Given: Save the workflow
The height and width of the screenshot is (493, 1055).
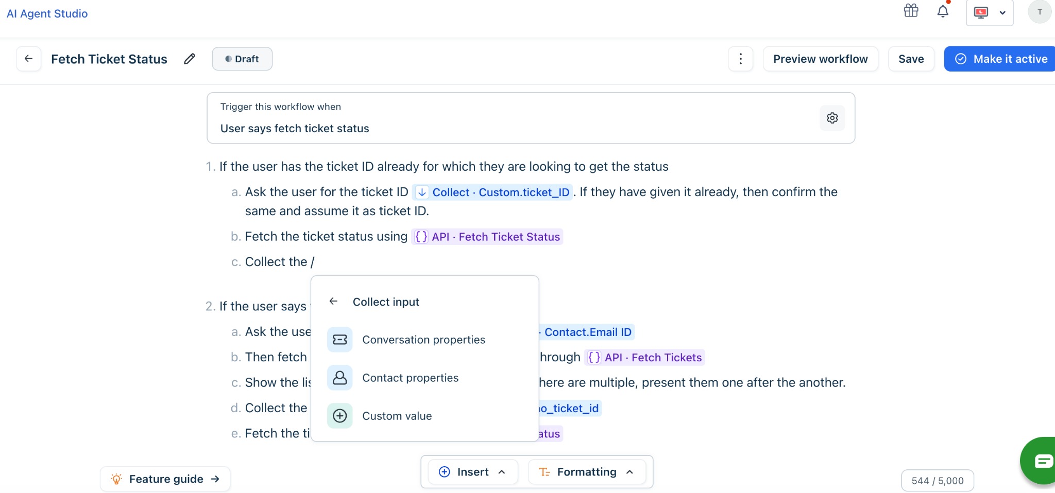Looking at the screenshot, I should coord(911,59).
